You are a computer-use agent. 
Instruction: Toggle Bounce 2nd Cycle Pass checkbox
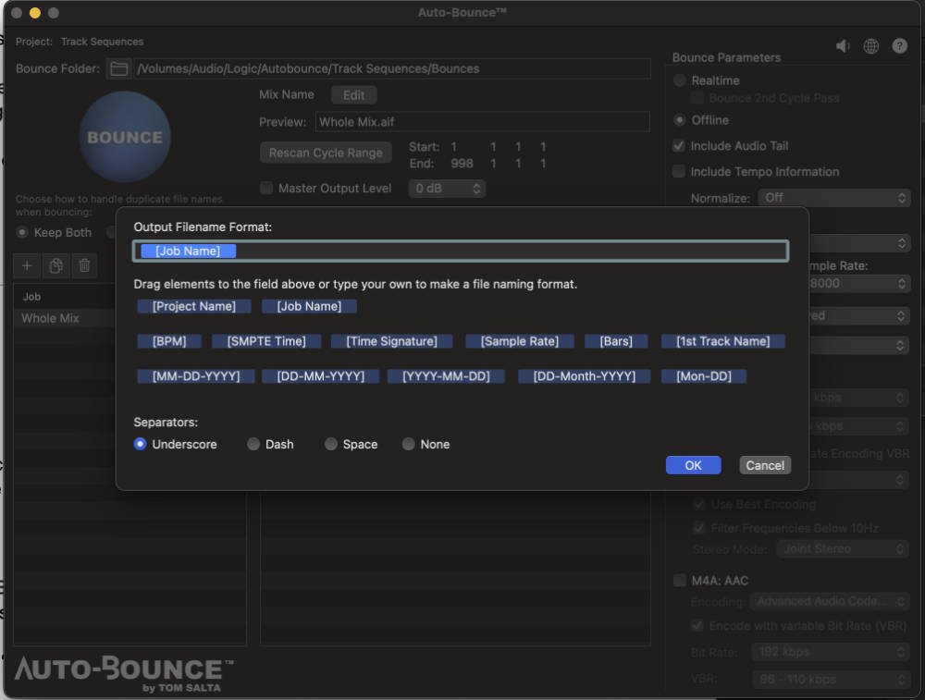click(697, 98)
